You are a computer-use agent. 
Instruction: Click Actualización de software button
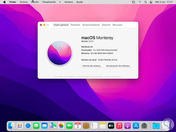[118, 66]
